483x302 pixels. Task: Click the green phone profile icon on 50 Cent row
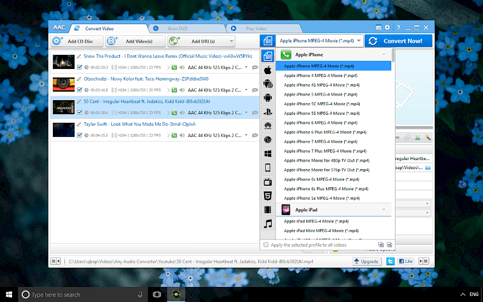175,113
